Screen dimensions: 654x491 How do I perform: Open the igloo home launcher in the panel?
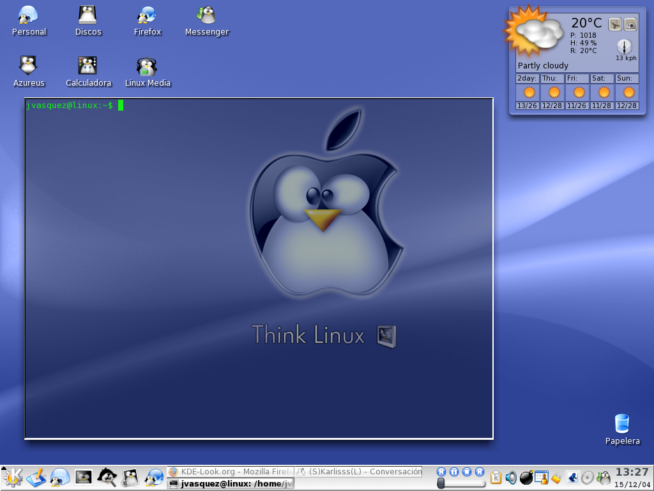[x=60, y=478]
